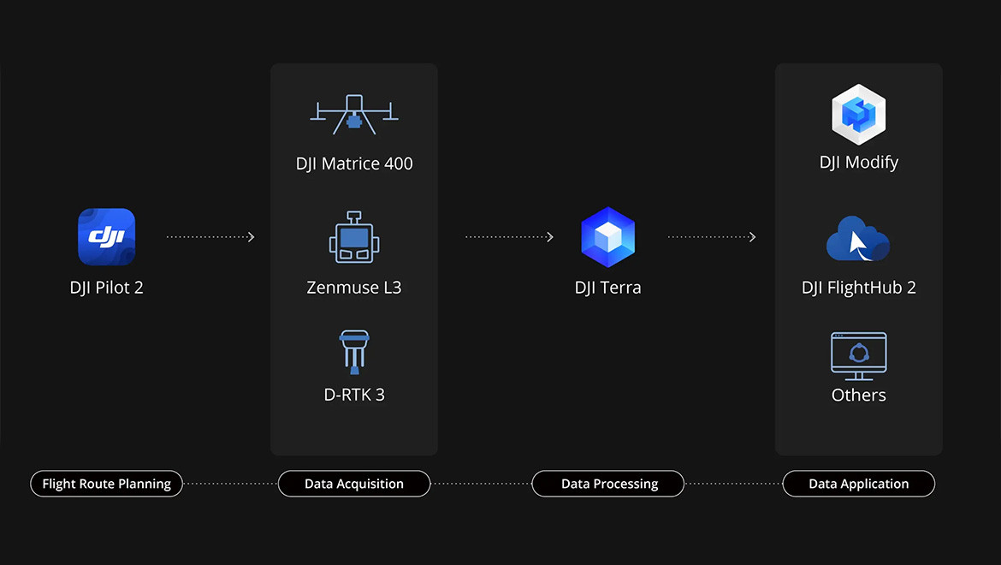This screenshot has width=1001, height=565.
Task: Click the "DJI Terra" text label
Action: click(607, 288)
